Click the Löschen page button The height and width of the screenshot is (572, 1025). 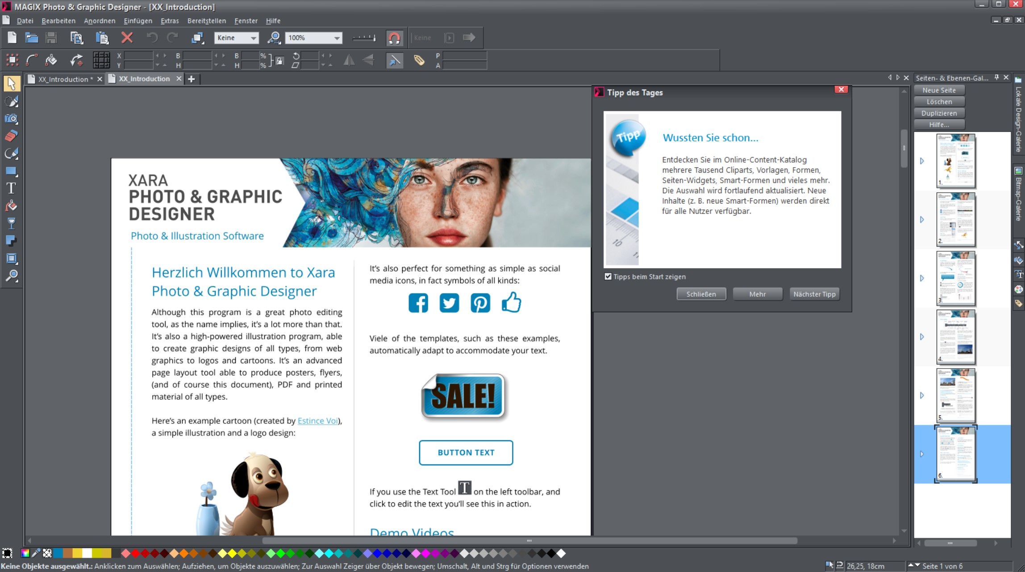939,102
